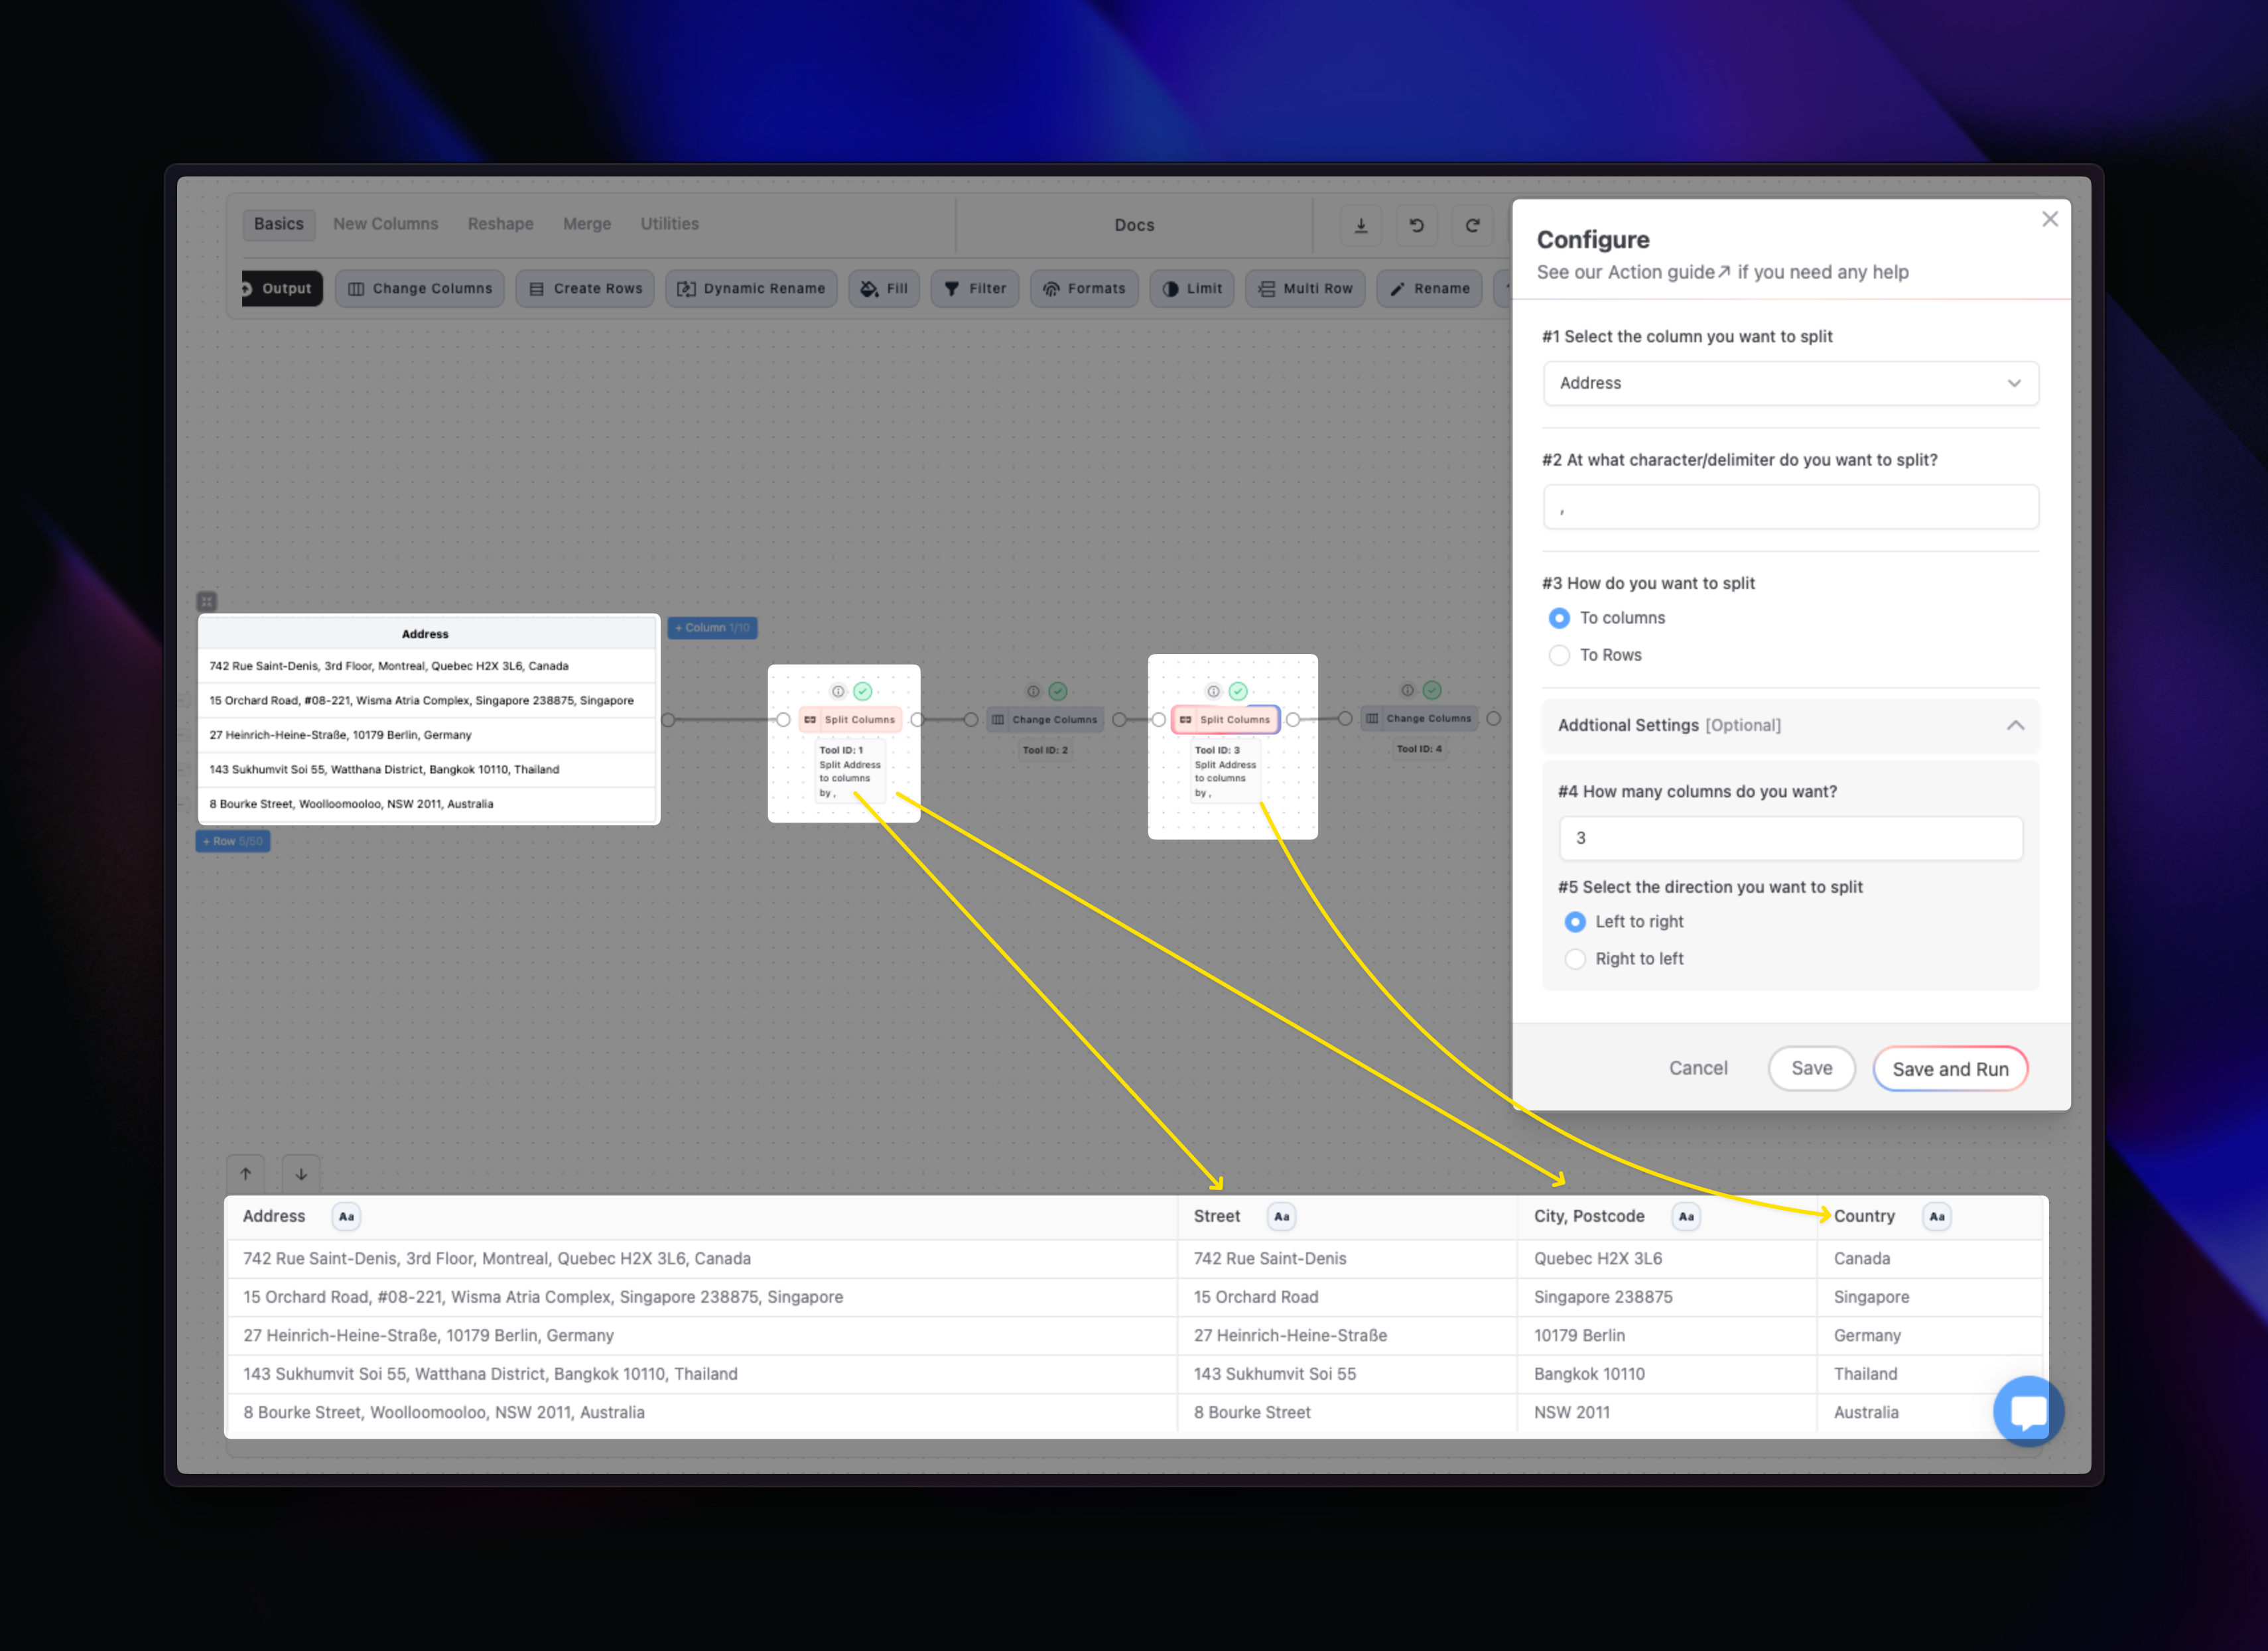Select the To Rows radio option
This screenshot has width=2268, height=1651.
pos(1559,655)
